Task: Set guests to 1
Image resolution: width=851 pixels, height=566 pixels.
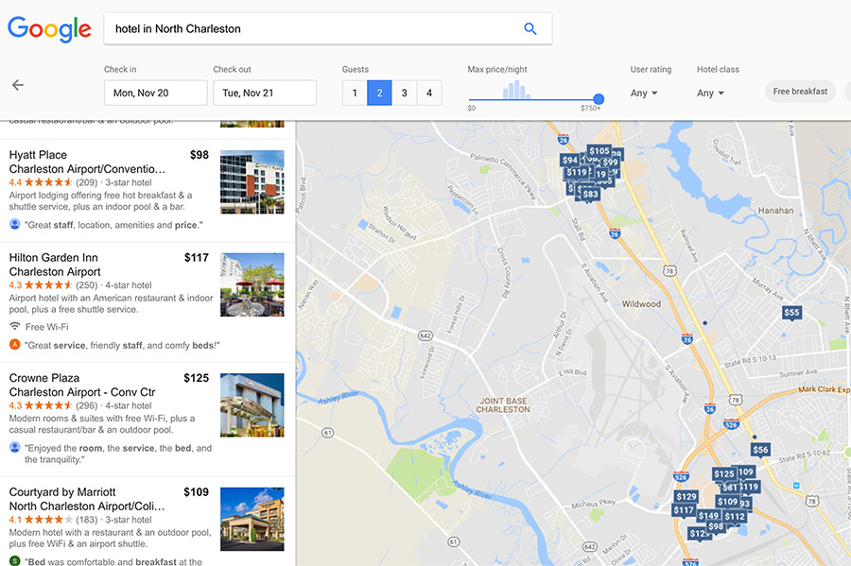Action: (x=355, y=93)
